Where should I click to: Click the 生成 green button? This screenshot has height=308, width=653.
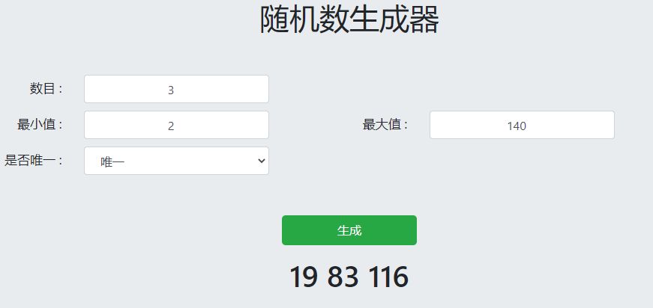click(x=349, y=230)
